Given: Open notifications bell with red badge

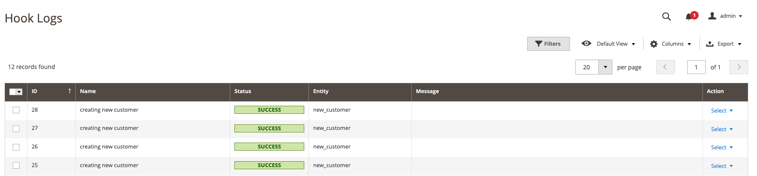Looking at the screenshot, I should (x=689, y=16).
